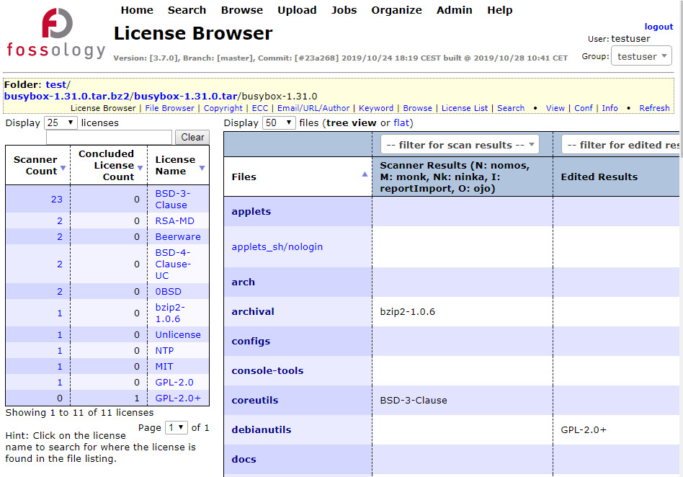
Task: Open the Organize menu
Action: [x=396, y=10]
